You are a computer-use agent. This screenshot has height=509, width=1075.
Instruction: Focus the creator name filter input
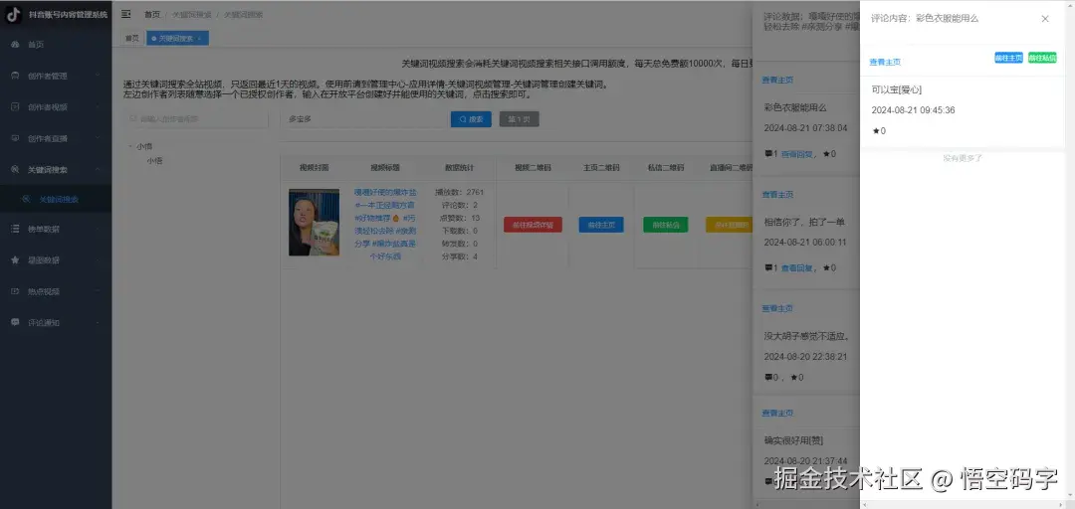[196, 119]
